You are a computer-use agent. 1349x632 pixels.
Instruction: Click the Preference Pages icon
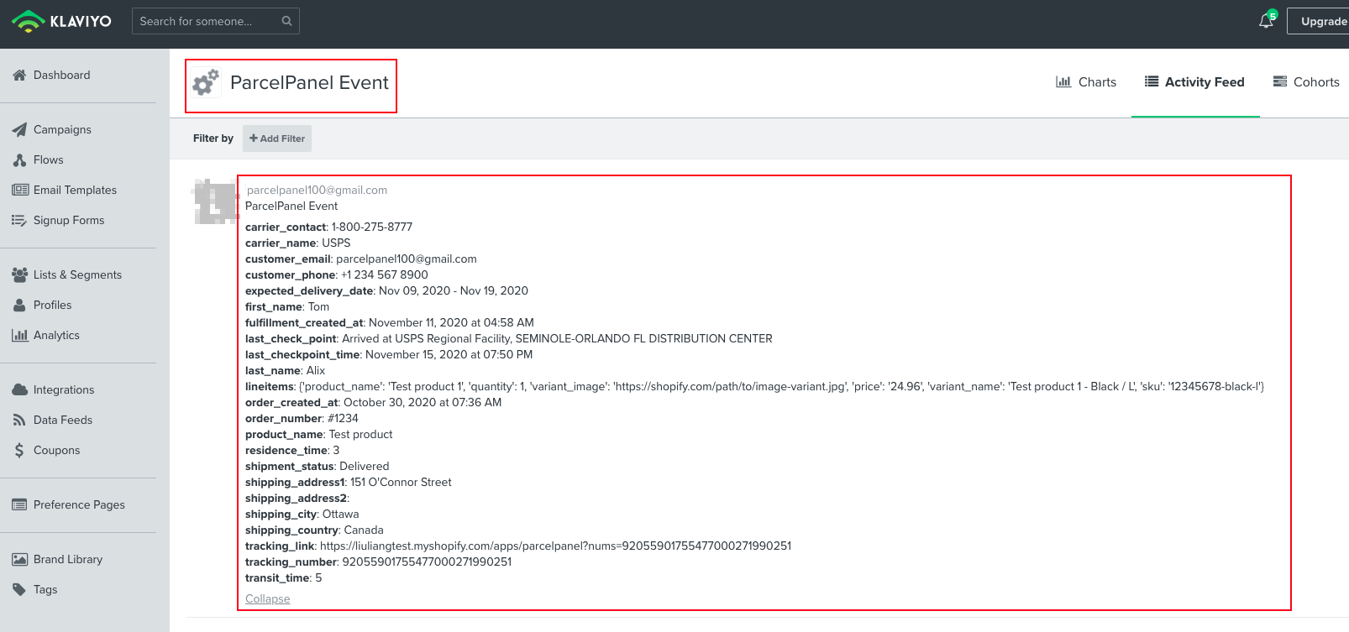coord(19,504)
